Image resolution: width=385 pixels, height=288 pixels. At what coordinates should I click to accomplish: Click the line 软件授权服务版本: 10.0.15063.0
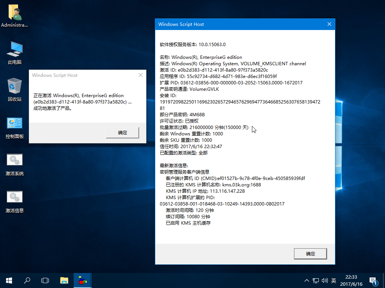(193, 45)
